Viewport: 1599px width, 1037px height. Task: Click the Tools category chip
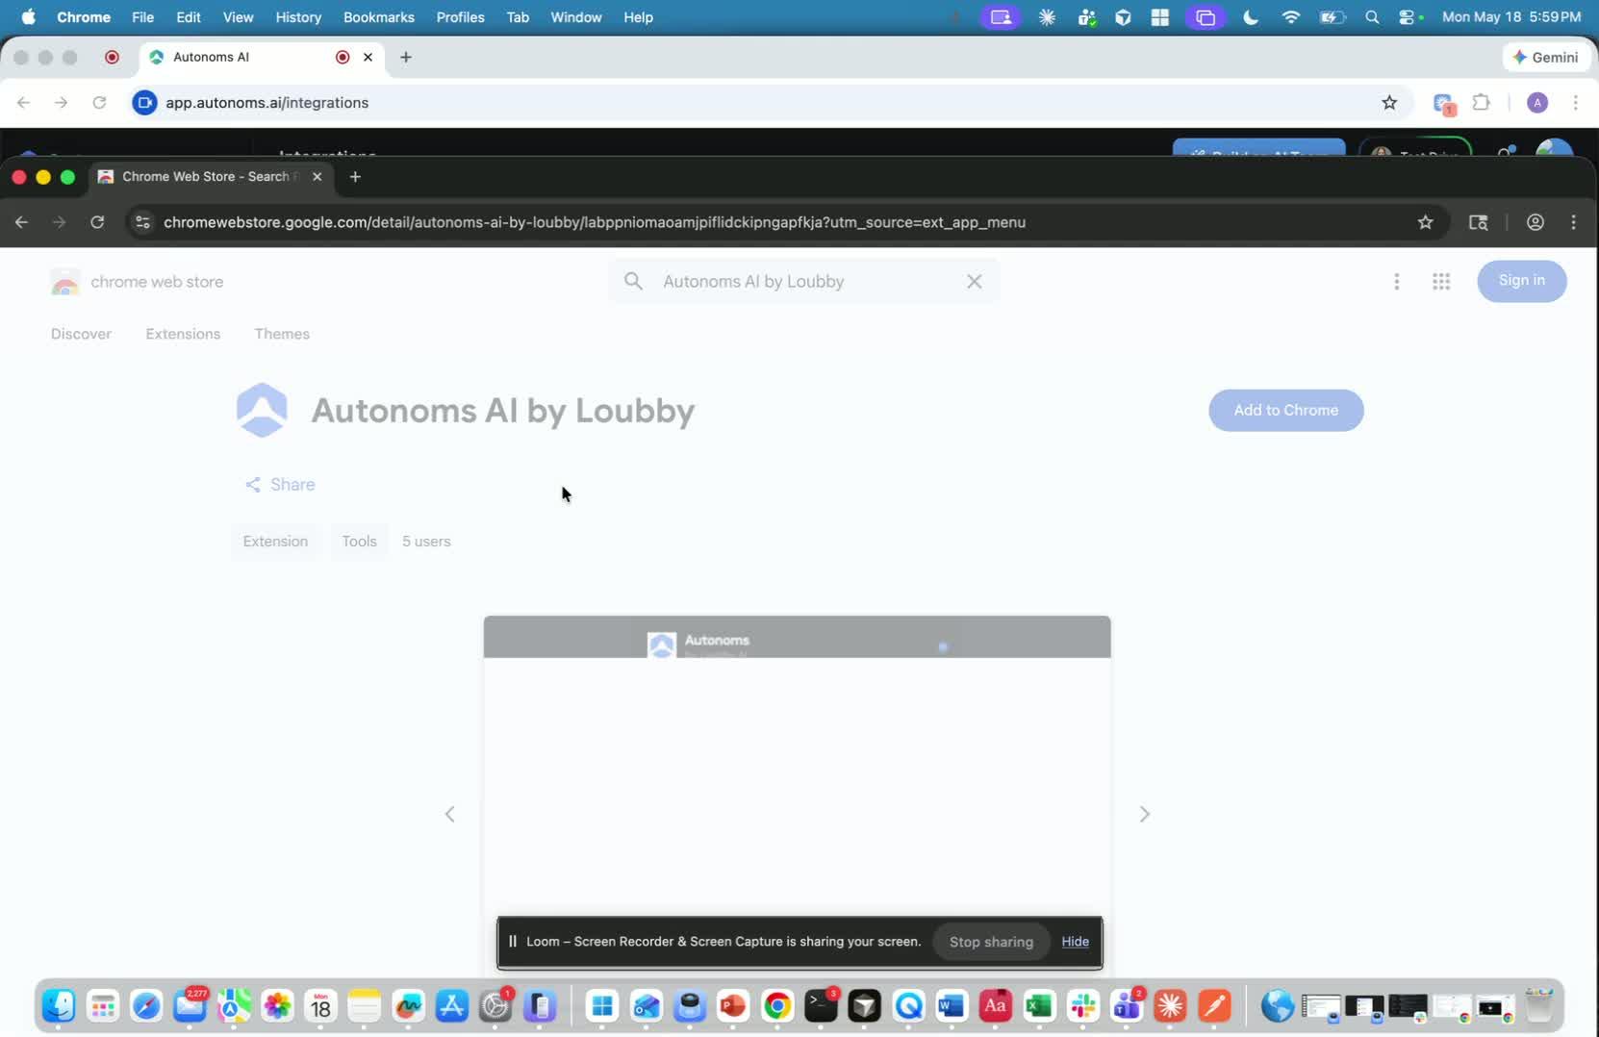(359, 542)
